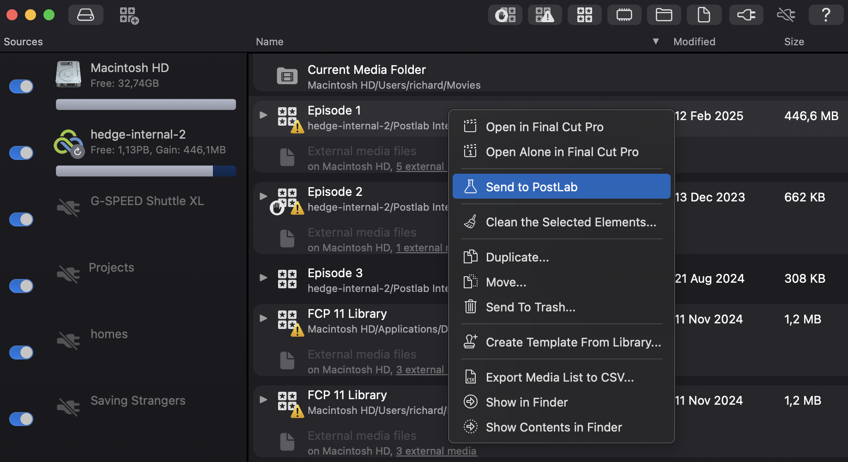
Task: Select Open in Final Cut Pro
Action: coord(561,127)
